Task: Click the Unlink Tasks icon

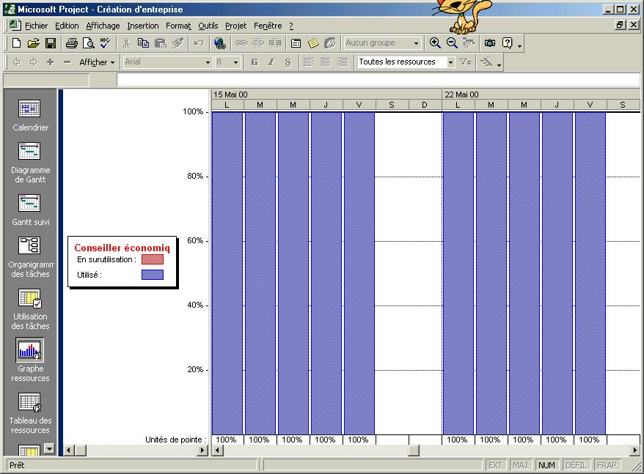Action: (258, 43)
